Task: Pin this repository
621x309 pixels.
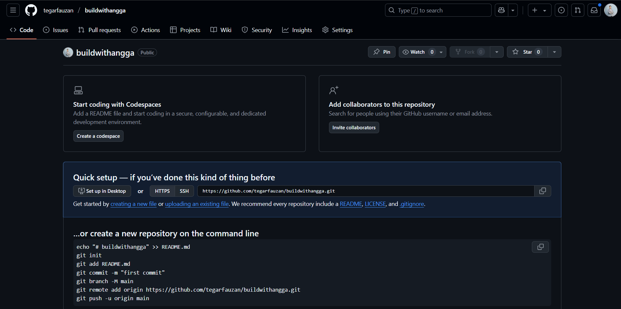Action: (x=382, y=52)
